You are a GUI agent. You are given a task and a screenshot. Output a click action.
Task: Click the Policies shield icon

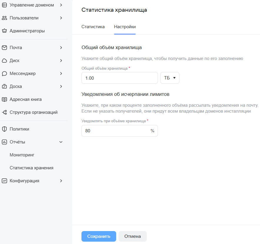[4, 129]
